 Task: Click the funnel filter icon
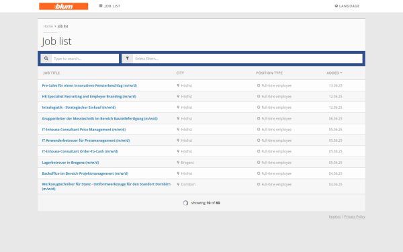click(x=127, y=58)
